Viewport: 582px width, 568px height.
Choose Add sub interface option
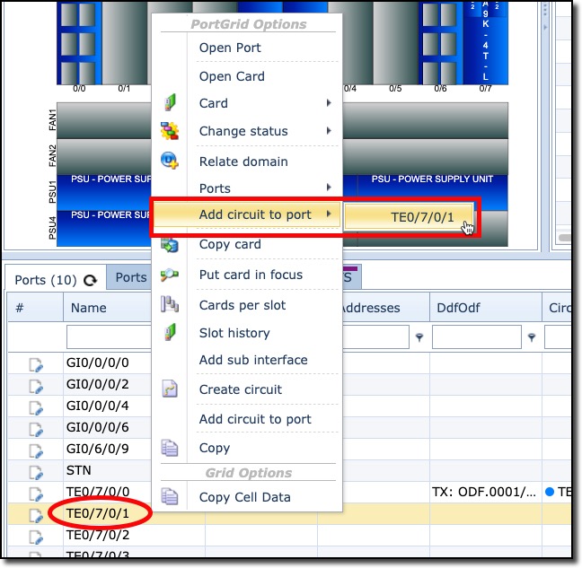(x=252, y=360)
